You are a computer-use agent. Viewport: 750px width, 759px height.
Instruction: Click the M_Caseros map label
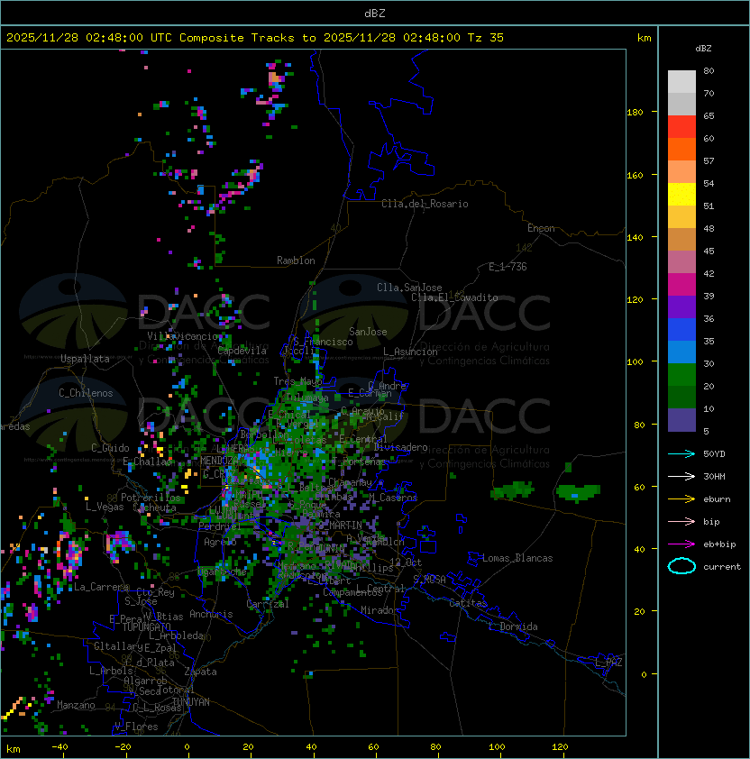393,498
